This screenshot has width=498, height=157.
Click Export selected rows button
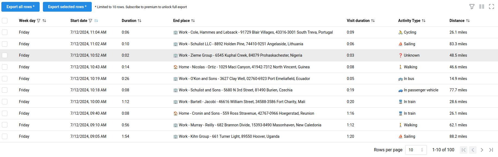point(67,7)
